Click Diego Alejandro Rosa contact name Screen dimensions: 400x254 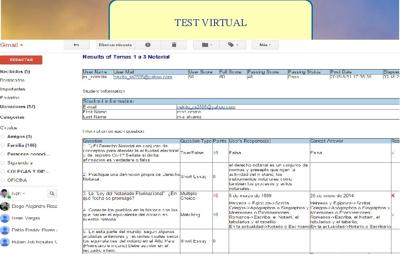(x=35, y=206)
